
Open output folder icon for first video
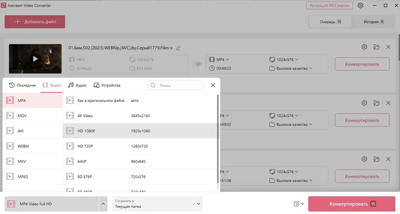point(376,47)
